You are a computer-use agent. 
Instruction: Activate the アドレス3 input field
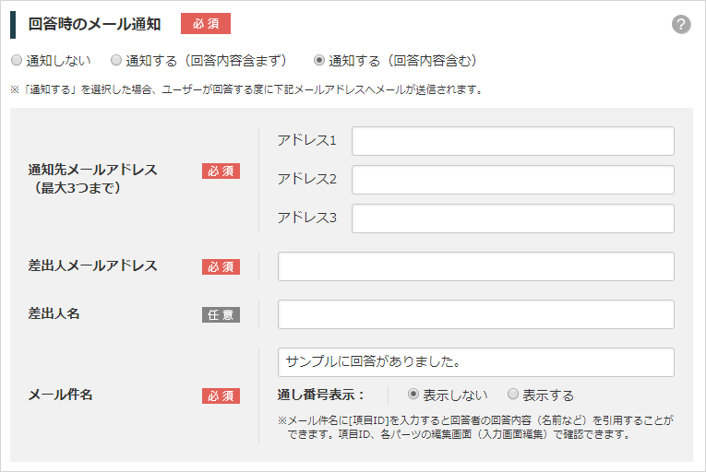tap(513, 218)
